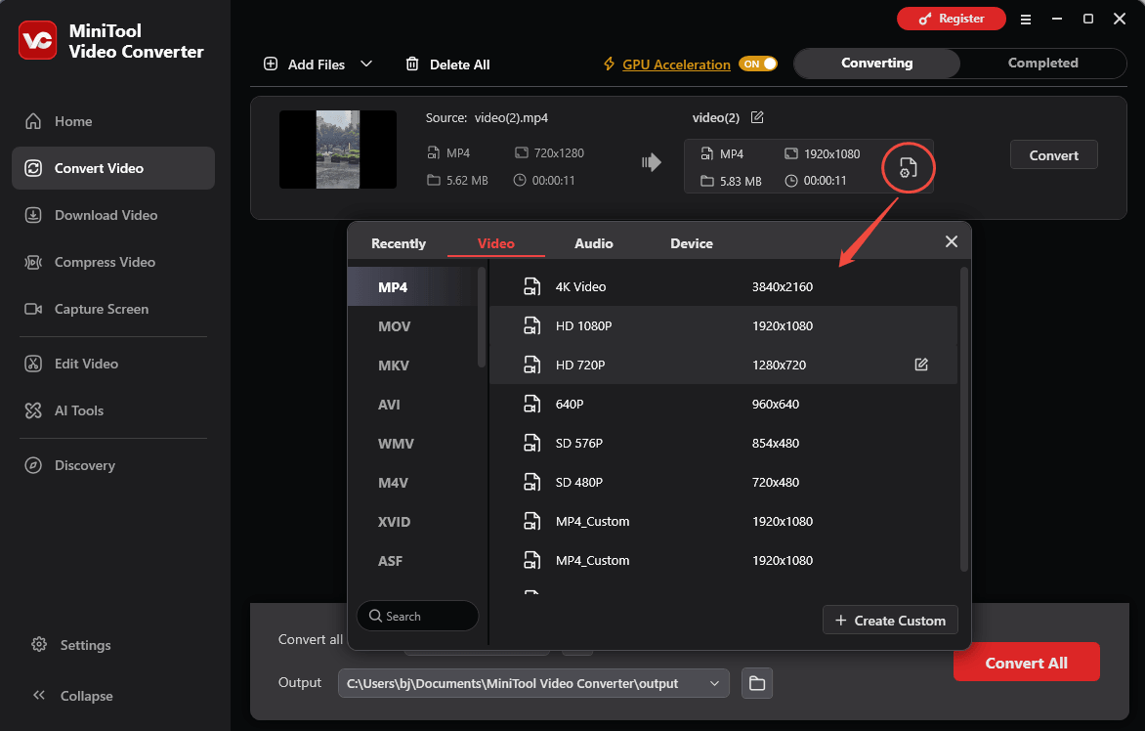
Task: Click the format Search field
Action: (418, 616)
